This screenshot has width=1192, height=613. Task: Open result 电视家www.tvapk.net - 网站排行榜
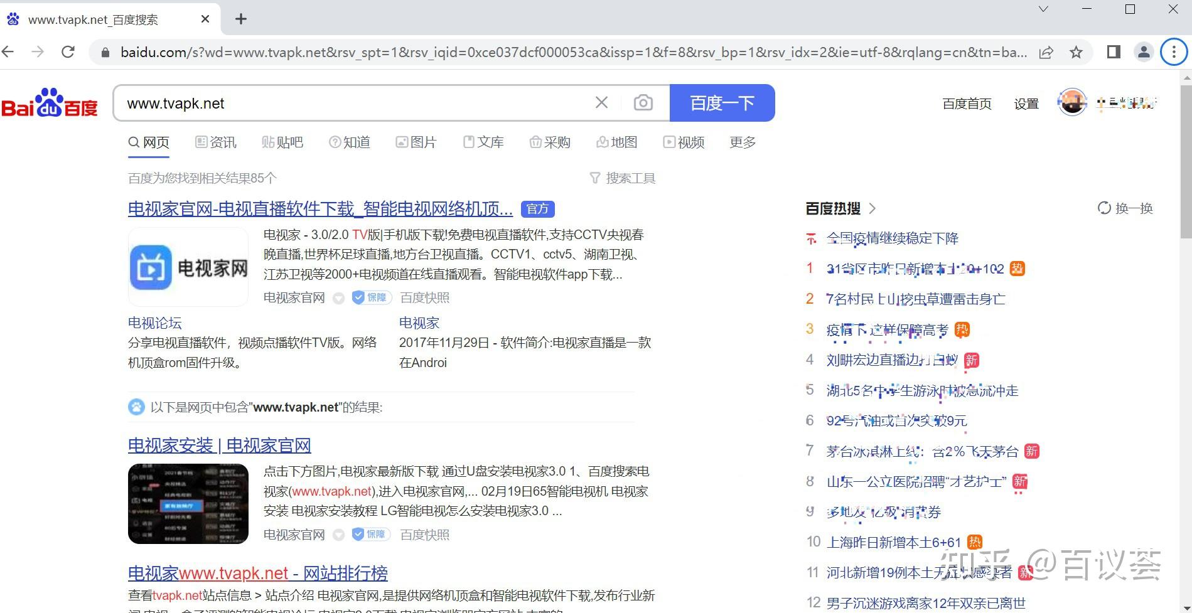coord(257,573)
